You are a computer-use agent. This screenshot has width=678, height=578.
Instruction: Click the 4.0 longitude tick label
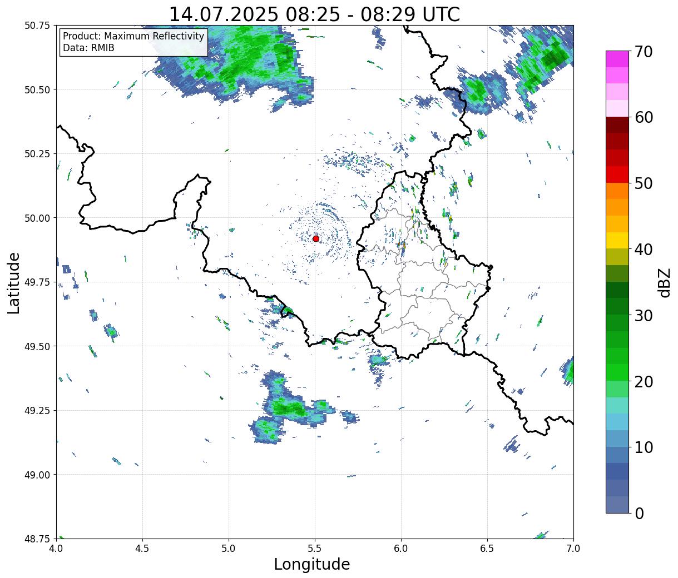pos(56,549)
